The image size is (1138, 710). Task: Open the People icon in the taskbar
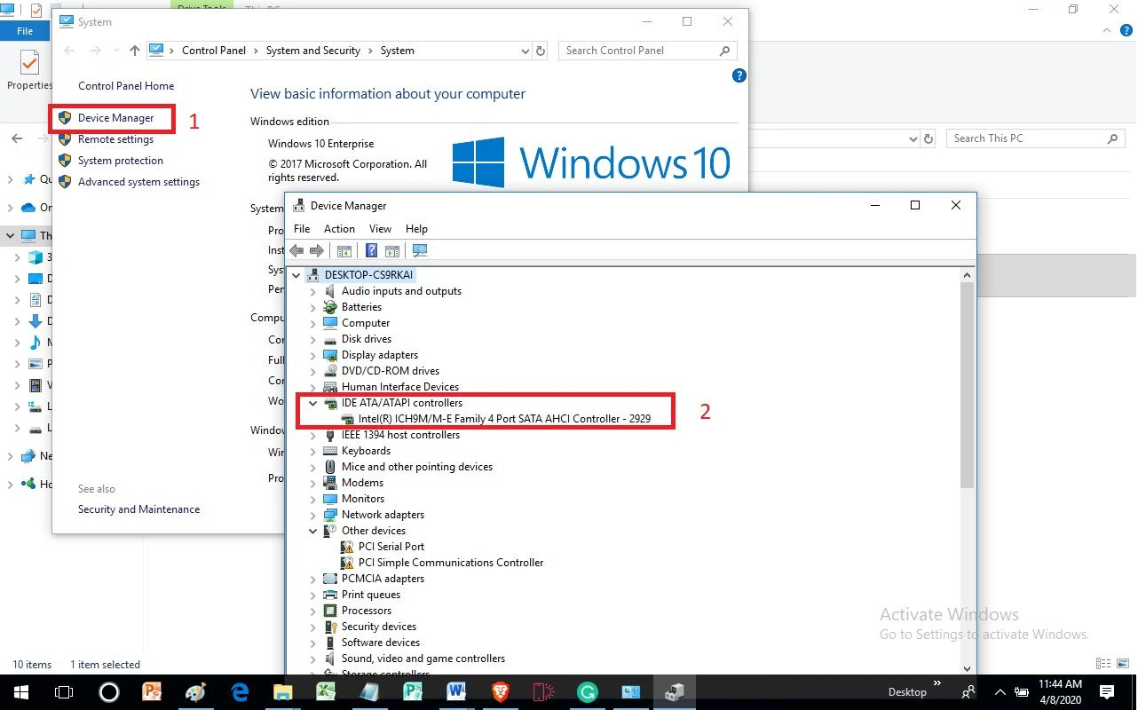click(x=968, y=691)
